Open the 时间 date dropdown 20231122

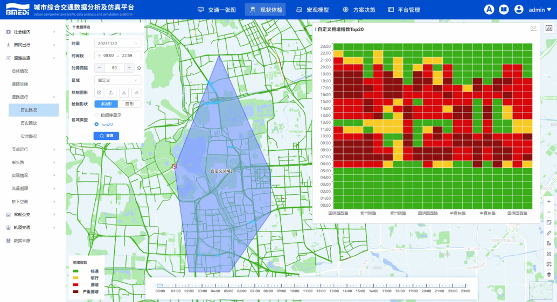(117, 43)
